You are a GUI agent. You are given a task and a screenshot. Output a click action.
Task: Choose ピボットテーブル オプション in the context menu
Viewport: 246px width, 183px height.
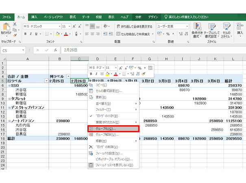pos(114,159)
